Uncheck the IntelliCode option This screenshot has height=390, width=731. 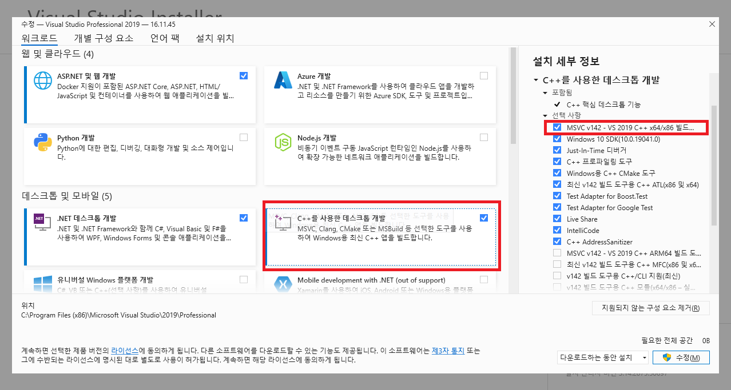(557, 230)
